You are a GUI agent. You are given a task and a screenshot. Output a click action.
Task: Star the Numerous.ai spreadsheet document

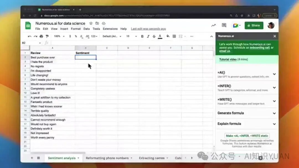pyautogui.click(x=91, y=23)
